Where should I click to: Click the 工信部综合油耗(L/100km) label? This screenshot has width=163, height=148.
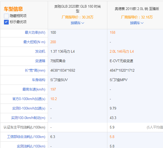coord(26,137)
